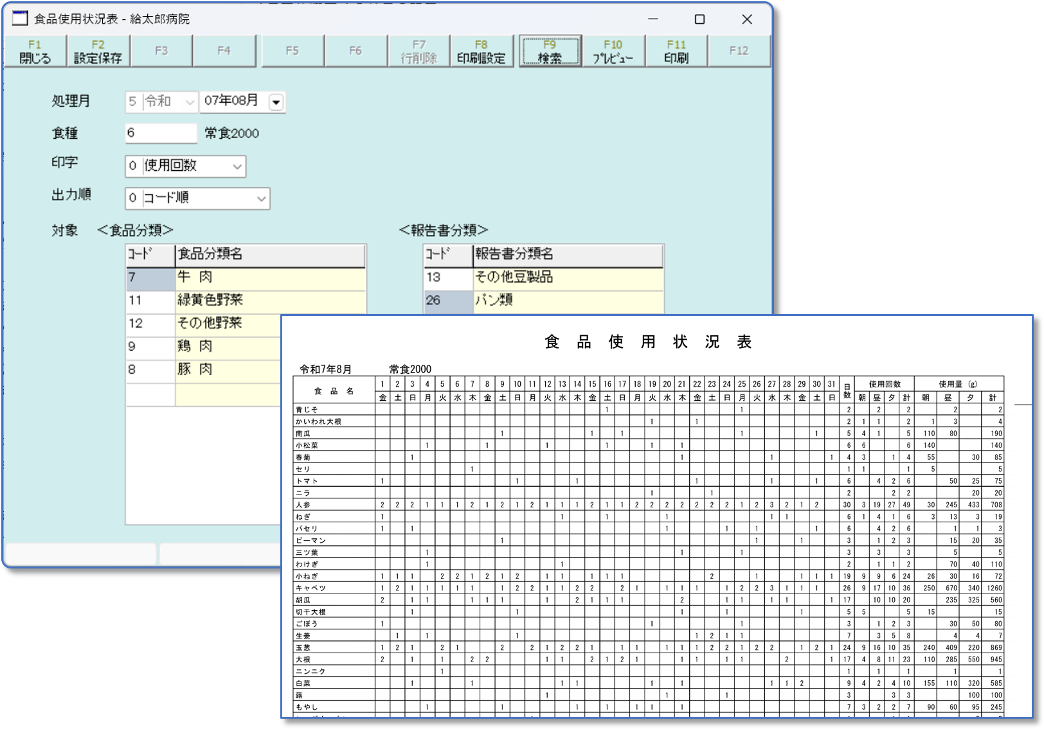The height and width of the screenshot is (729, 1044).
Task: Open the 処理月 date picker arrow
Action: (x=276, y=102)
